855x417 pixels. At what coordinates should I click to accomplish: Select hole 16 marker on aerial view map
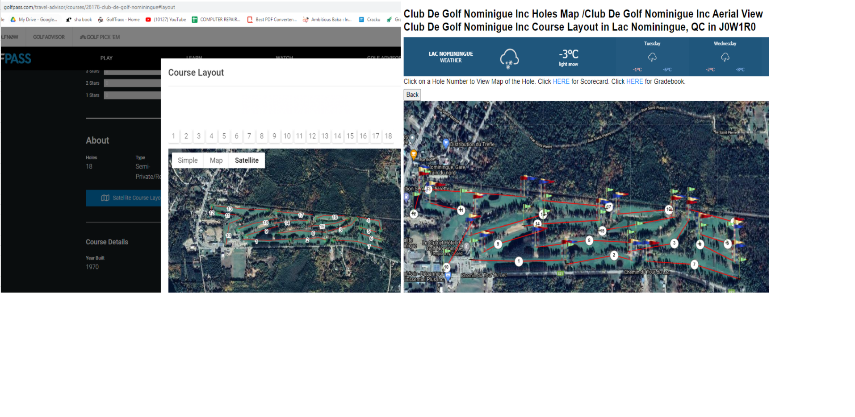(669, 209)
